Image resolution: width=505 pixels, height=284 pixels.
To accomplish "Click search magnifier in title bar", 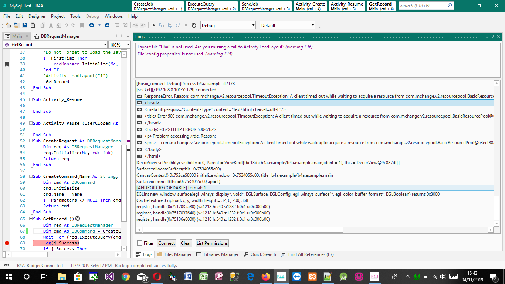I will coord(450,6).
